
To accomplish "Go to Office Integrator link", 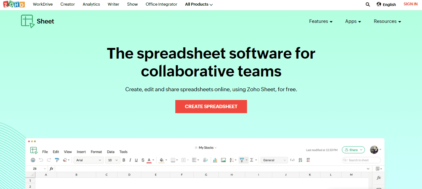I will 162,4.
